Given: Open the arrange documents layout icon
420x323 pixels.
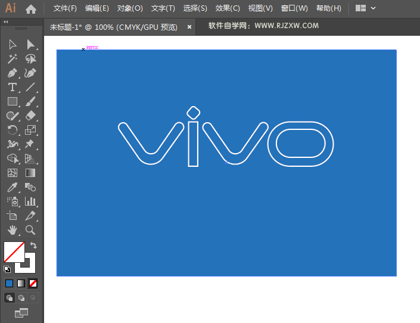Looking at the screenshot, I should (x=360, y=8).
